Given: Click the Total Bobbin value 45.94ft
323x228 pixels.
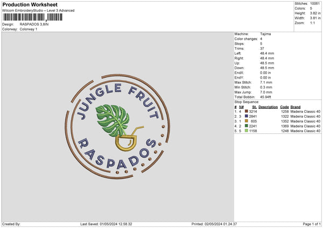Looking at the screenshot, I should 266,97.
